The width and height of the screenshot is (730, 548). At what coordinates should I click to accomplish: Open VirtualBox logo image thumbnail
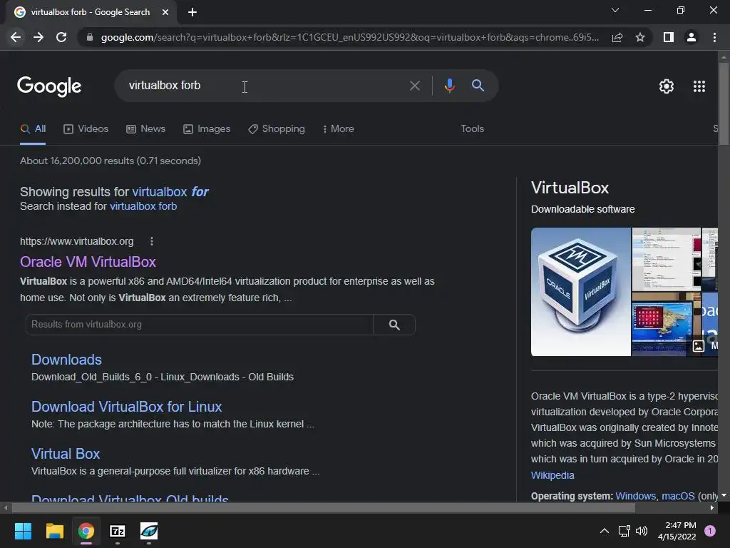click(x=580, y=292)
